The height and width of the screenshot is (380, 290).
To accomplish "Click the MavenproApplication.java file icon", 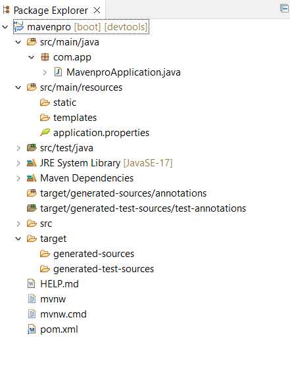I will [58, 72].
